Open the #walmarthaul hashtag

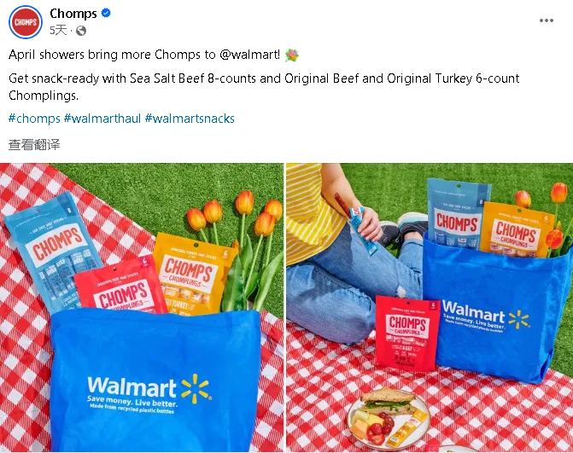pyautogui.click(x=102, y=119)
